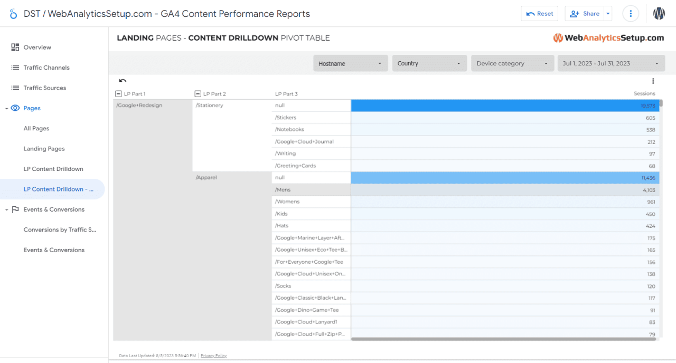Click the Traffic Channels list icon
Viewport: 676px width, 363px height.
pos(15,68)
